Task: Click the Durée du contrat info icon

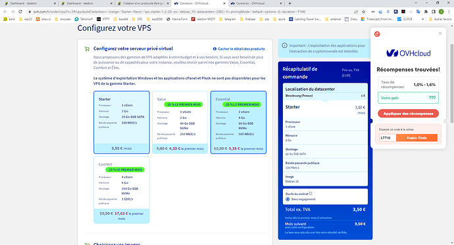Action: point(311,194)
